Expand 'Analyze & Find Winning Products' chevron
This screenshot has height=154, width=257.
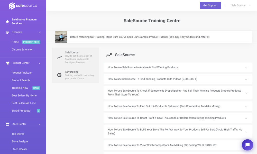pos(246,68)
